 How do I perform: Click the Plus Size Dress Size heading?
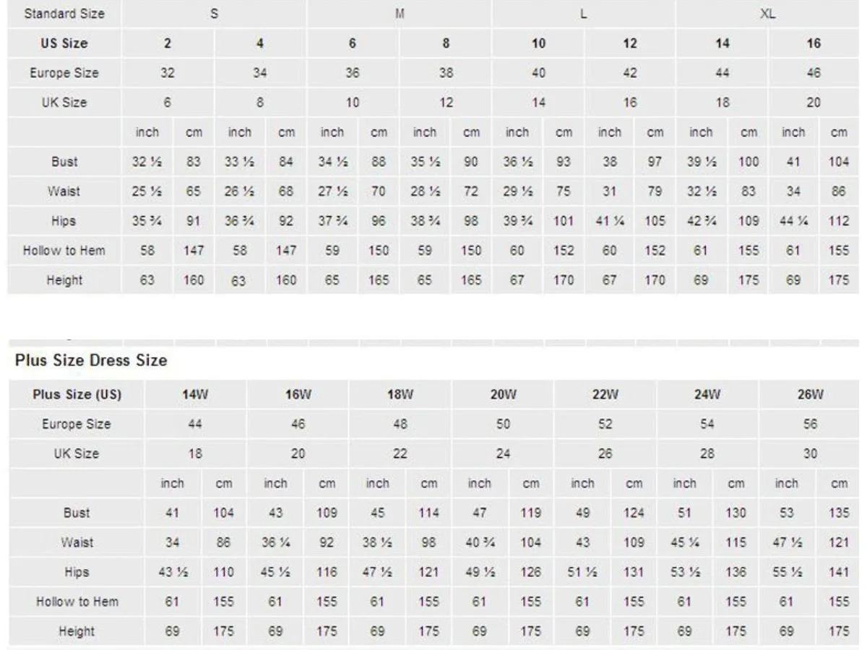(x=91, y=360)
